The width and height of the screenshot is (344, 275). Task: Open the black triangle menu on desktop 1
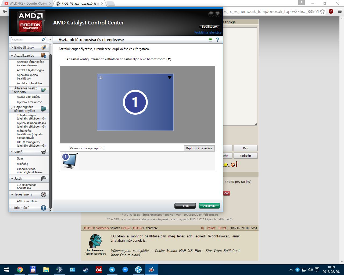[x=169, y=78]
